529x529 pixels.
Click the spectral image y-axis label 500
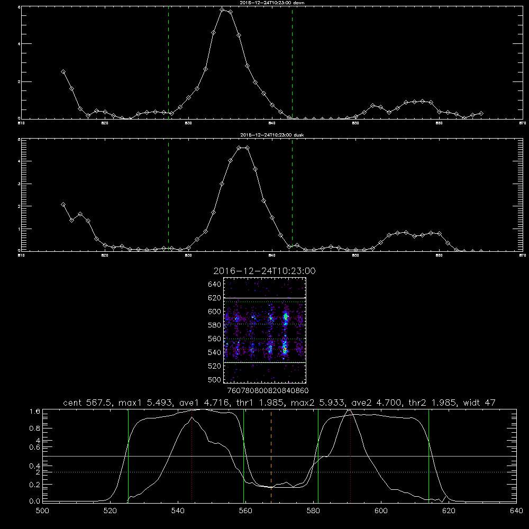point(215,379)
